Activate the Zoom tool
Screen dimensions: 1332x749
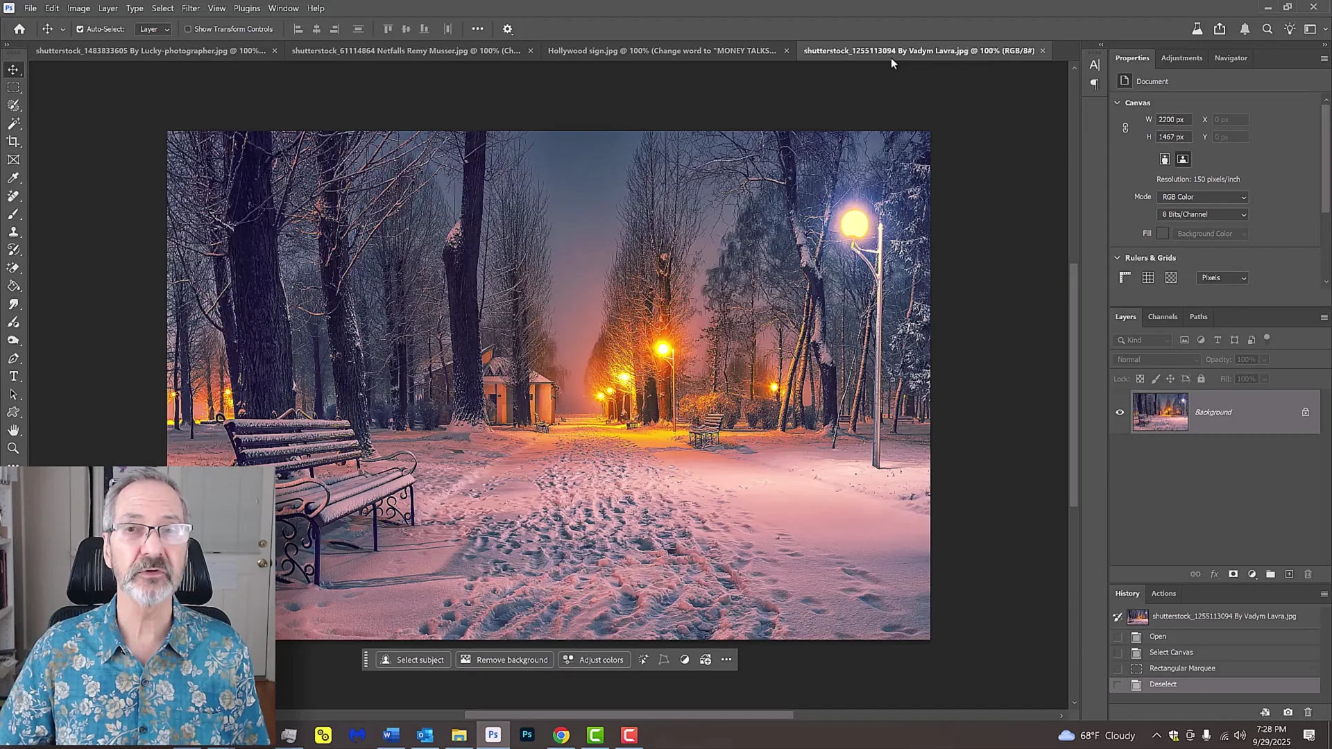[x=14, y=447]
